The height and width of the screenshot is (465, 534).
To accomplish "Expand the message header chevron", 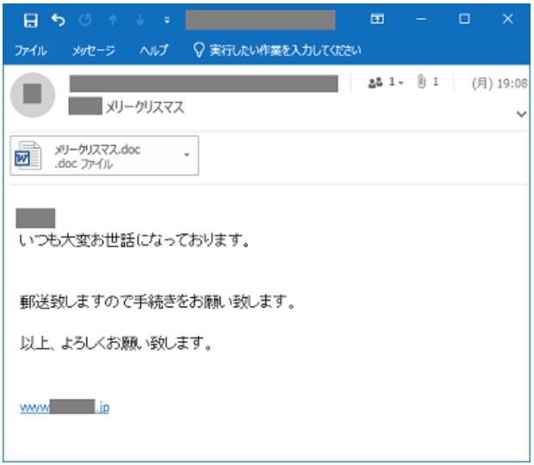I will [x=521, y=114].
